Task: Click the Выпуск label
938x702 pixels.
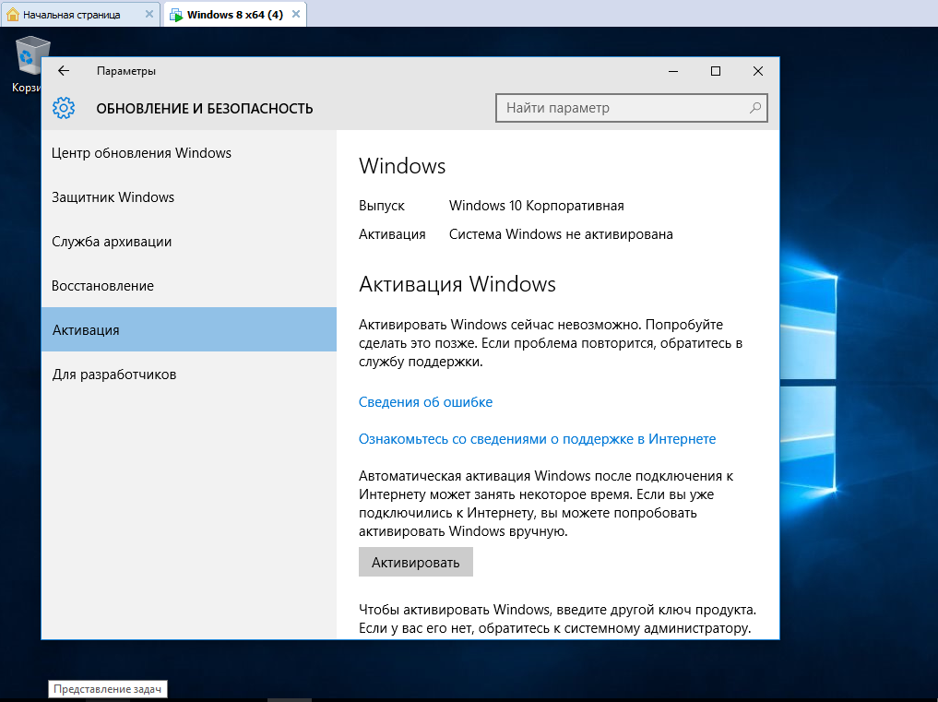Action: tap(382, 206)
